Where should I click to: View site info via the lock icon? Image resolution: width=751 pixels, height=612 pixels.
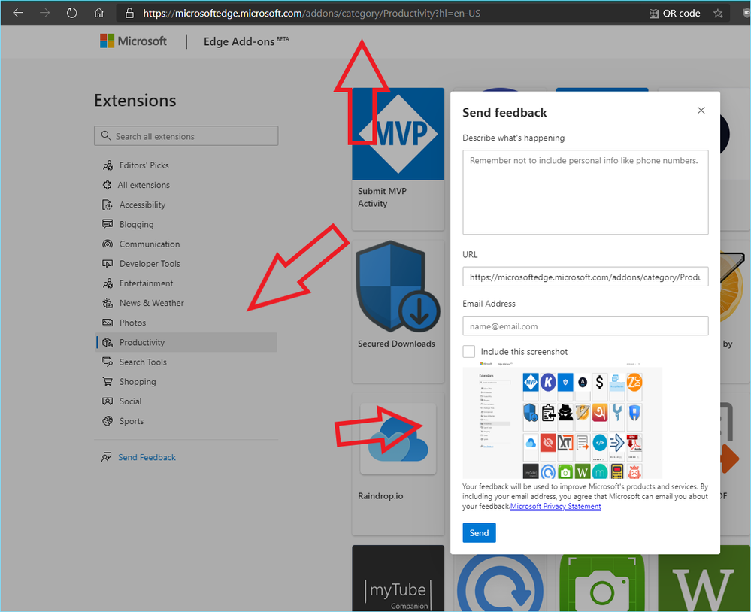129,13
